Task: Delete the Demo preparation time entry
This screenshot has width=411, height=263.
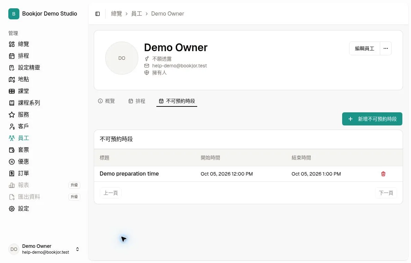Action: pyautogui.click(x=383, y=174)
